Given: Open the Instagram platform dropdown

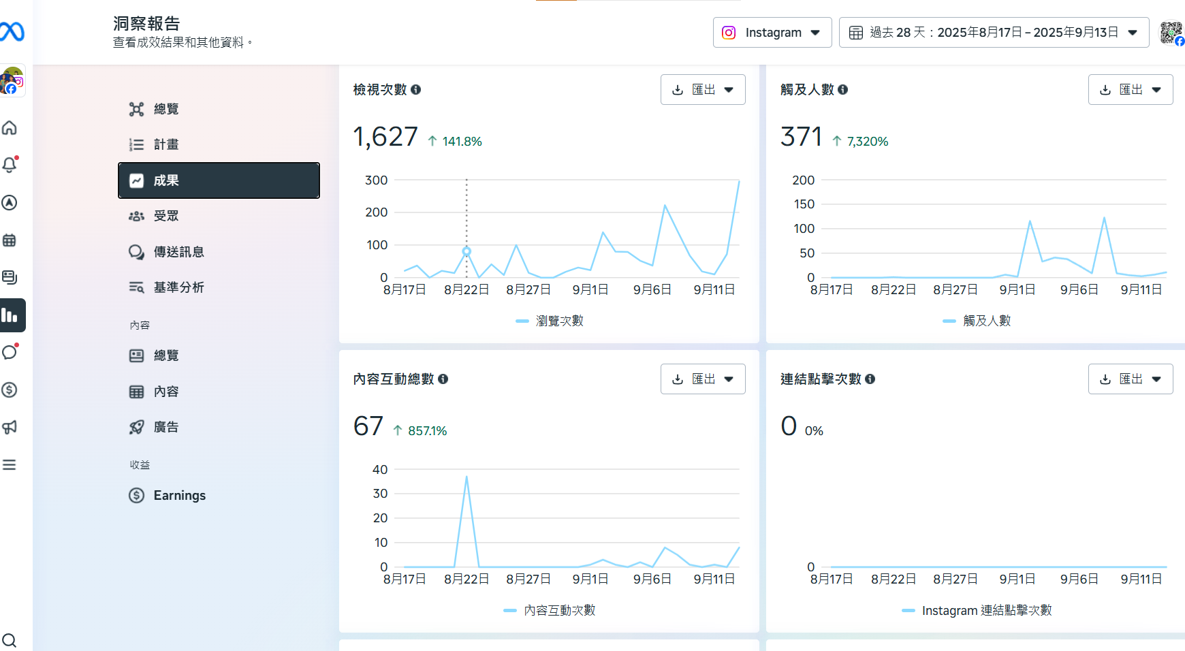Looking at the screenshot, I should click(772, 33).
